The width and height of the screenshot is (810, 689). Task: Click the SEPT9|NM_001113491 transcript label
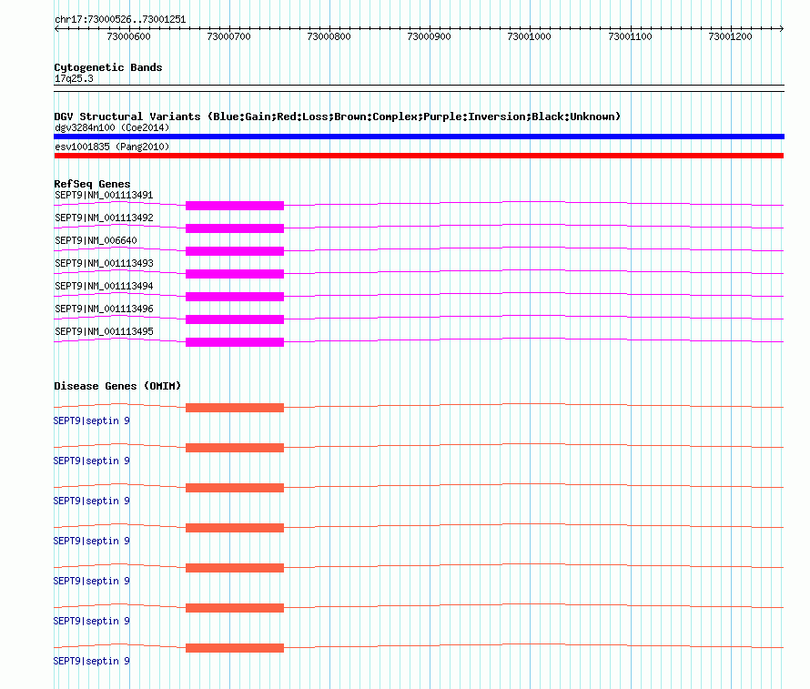pyautogui.click(x=104, y=196)
